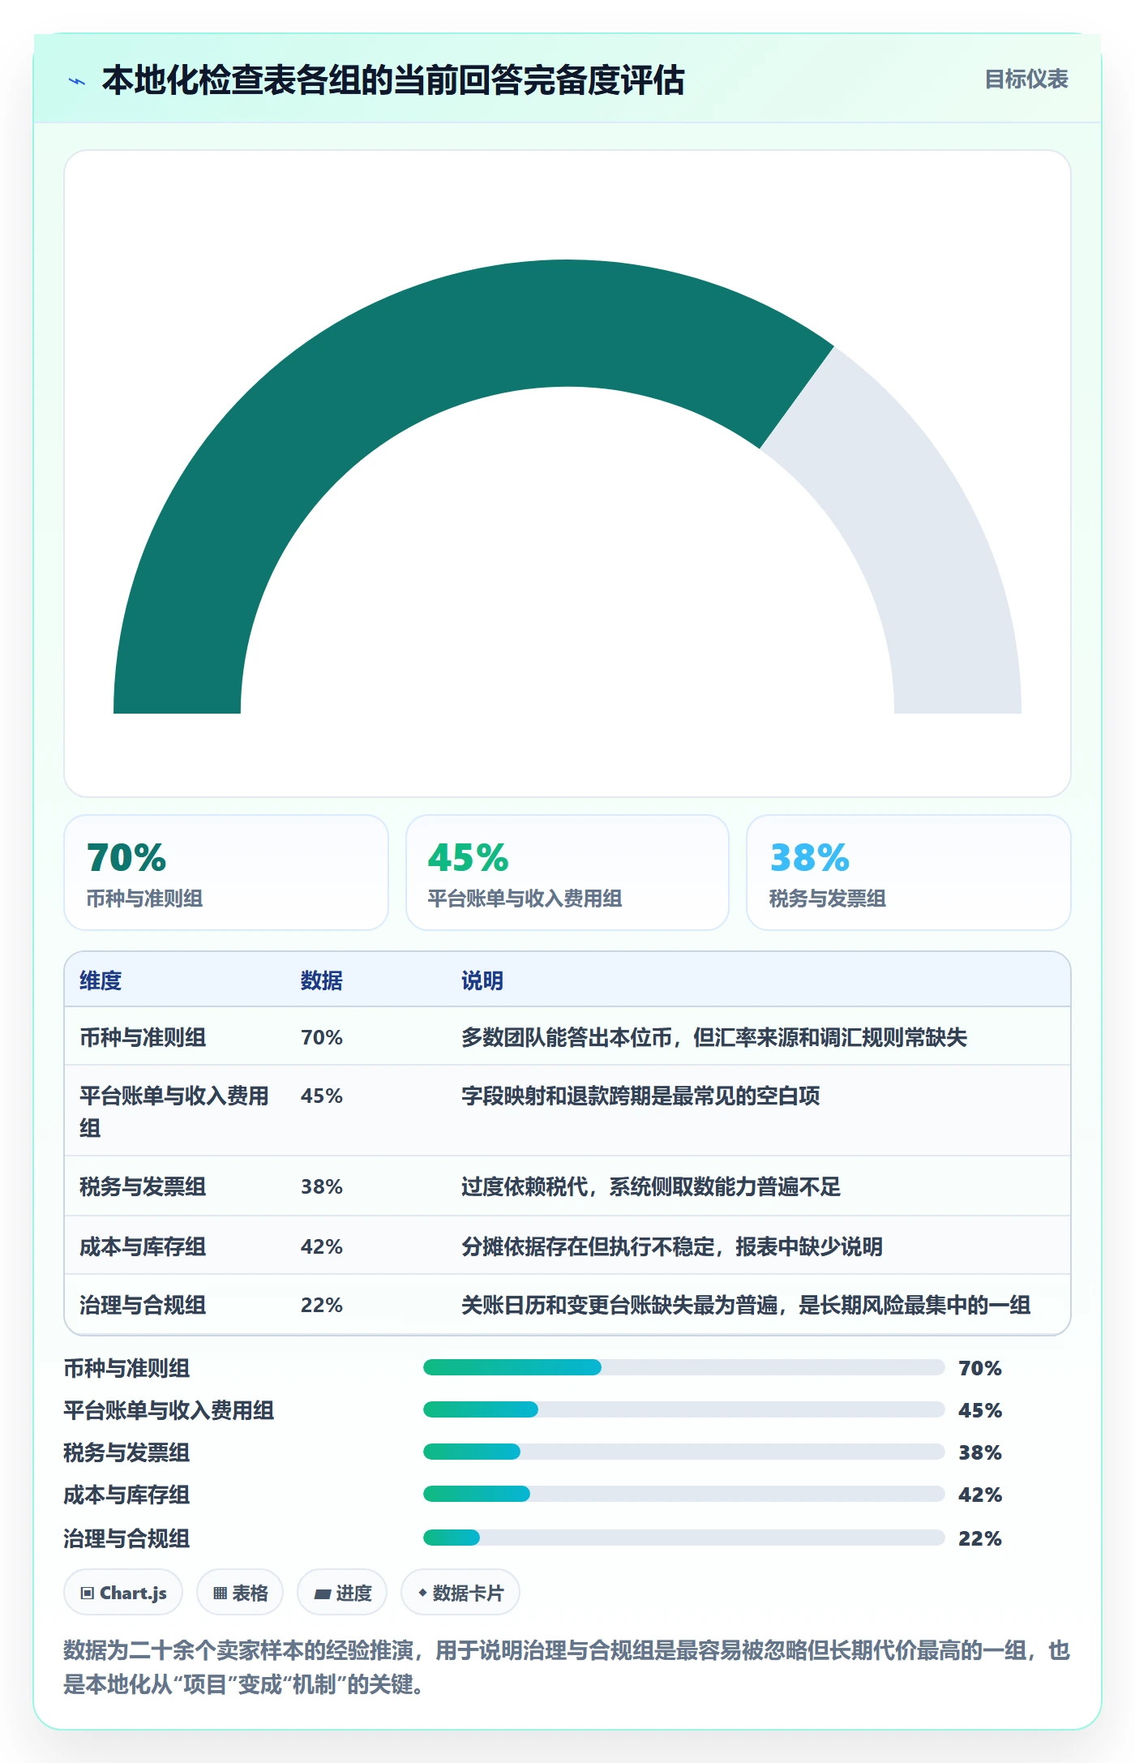Click text 过度依赖税代，系统侧取数能力普遍不足

pos(651,1186)
